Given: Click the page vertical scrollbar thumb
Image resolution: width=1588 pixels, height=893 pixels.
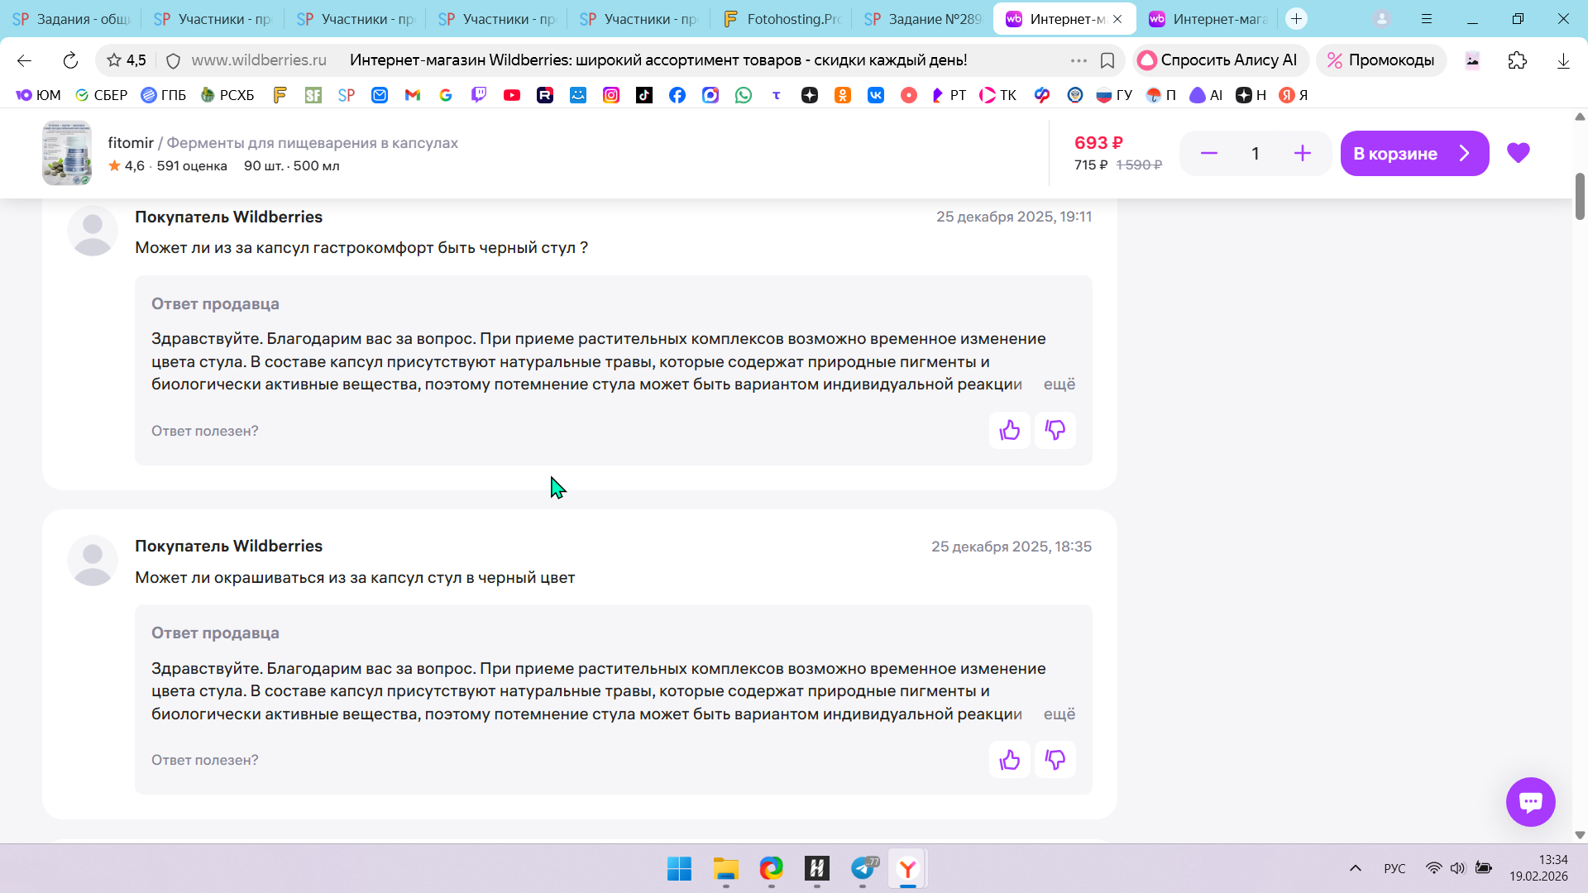Looking at the screenshot, I should tap(1579, 196).
